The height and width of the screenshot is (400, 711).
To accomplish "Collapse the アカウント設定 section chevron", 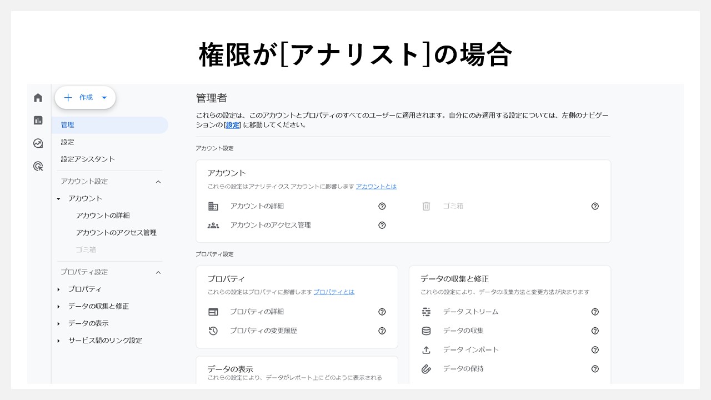I will 158,181.
